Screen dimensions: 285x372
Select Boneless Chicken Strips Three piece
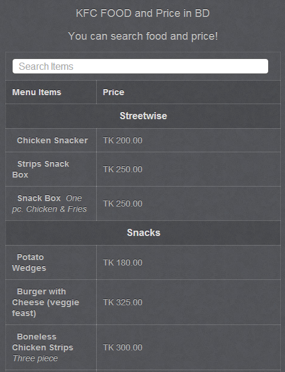43,347
